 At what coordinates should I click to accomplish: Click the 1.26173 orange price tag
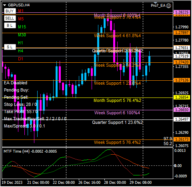point(182,139)
